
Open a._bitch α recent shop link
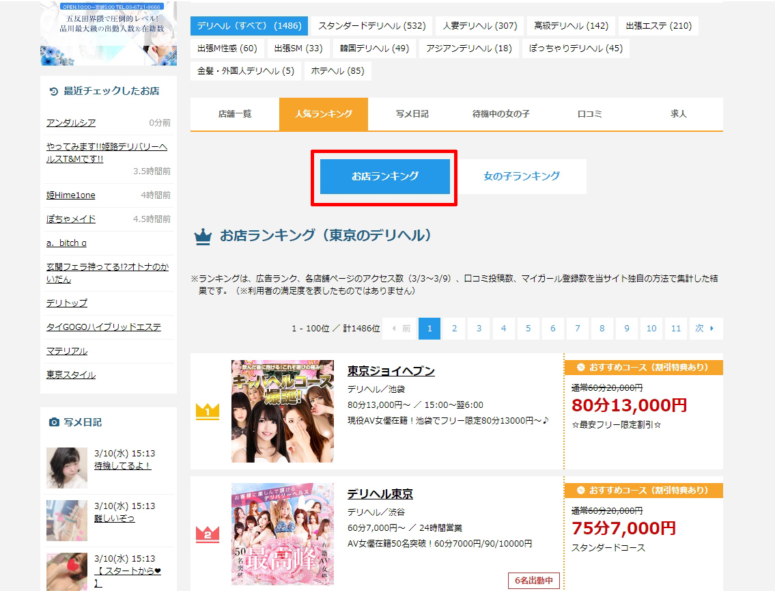coord(66,243)
